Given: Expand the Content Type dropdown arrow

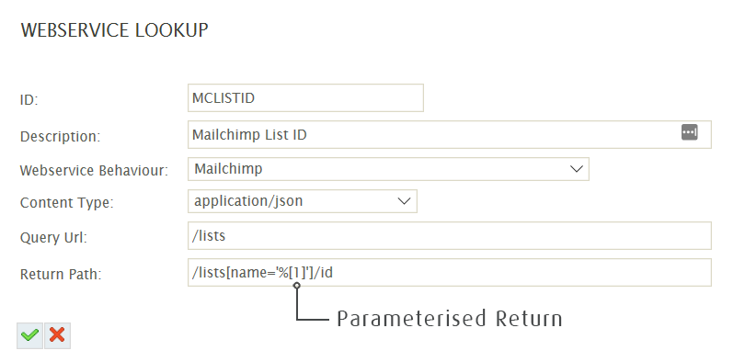Looking at the screenshot, I should pos(404,201).
